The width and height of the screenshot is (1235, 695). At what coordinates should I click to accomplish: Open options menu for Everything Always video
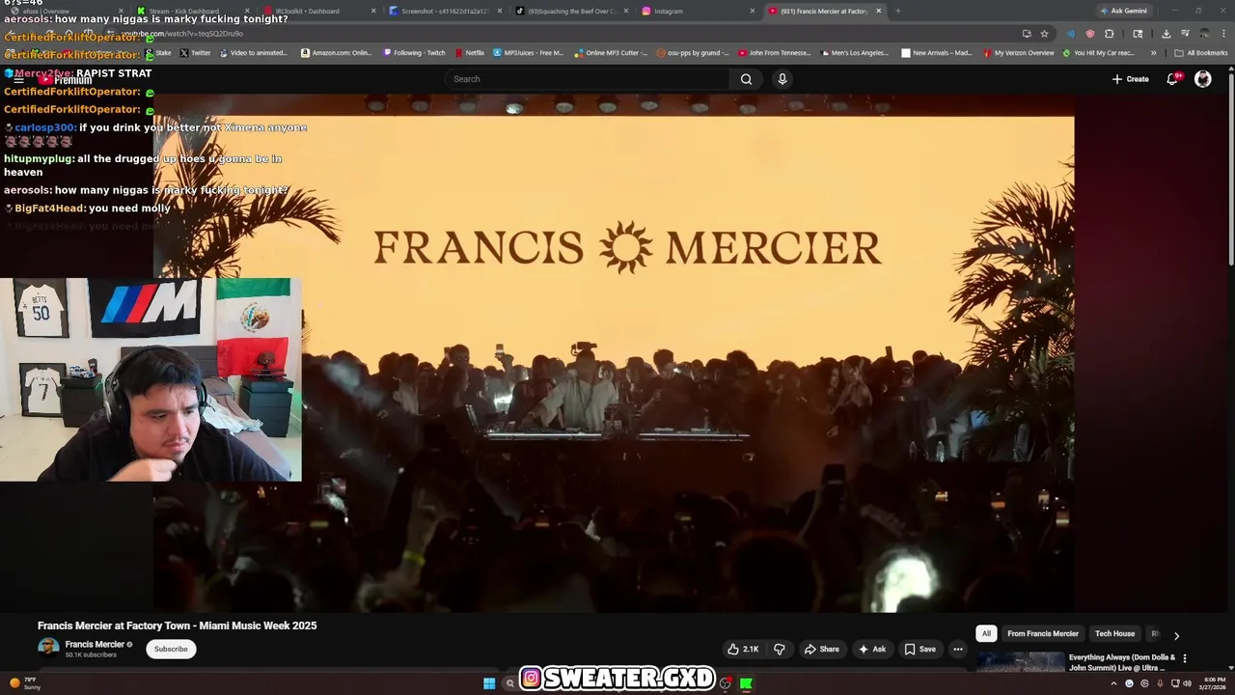1185,658
